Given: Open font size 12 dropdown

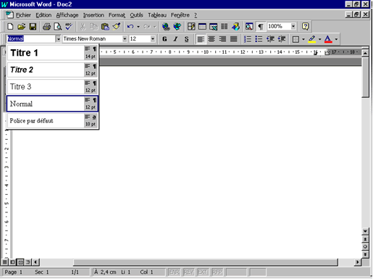Looking at the screenshot, I should tap(153, 38).
